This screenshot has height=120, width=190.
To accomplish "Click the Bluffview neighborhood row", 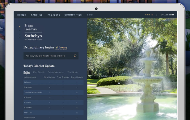I will coord(53,82).
